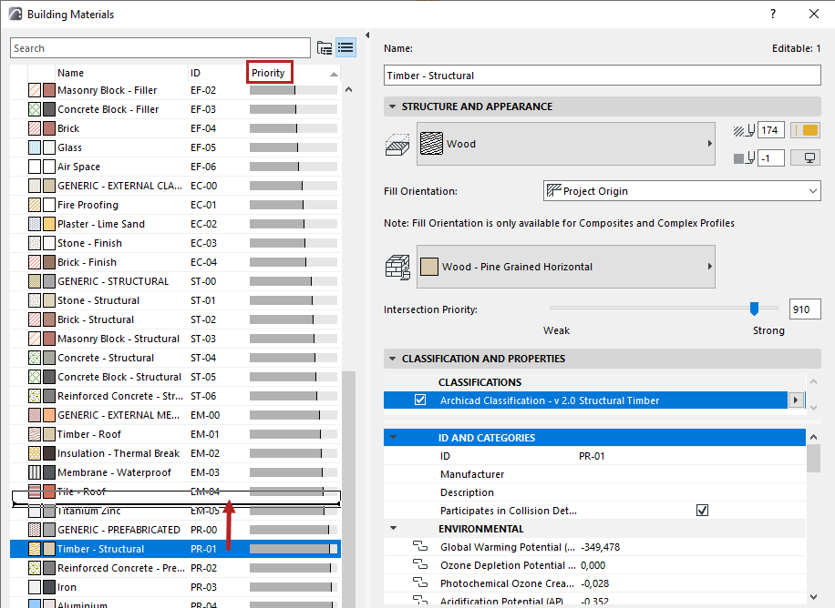Click fill icon of Membrane - Waterproof
Viewport: 835px width, 608px height.
point(35,472)
